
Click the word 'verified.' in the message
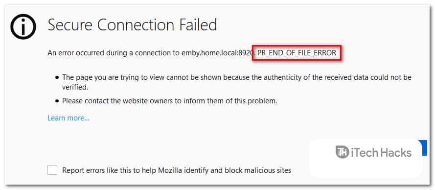coord(75,87)
